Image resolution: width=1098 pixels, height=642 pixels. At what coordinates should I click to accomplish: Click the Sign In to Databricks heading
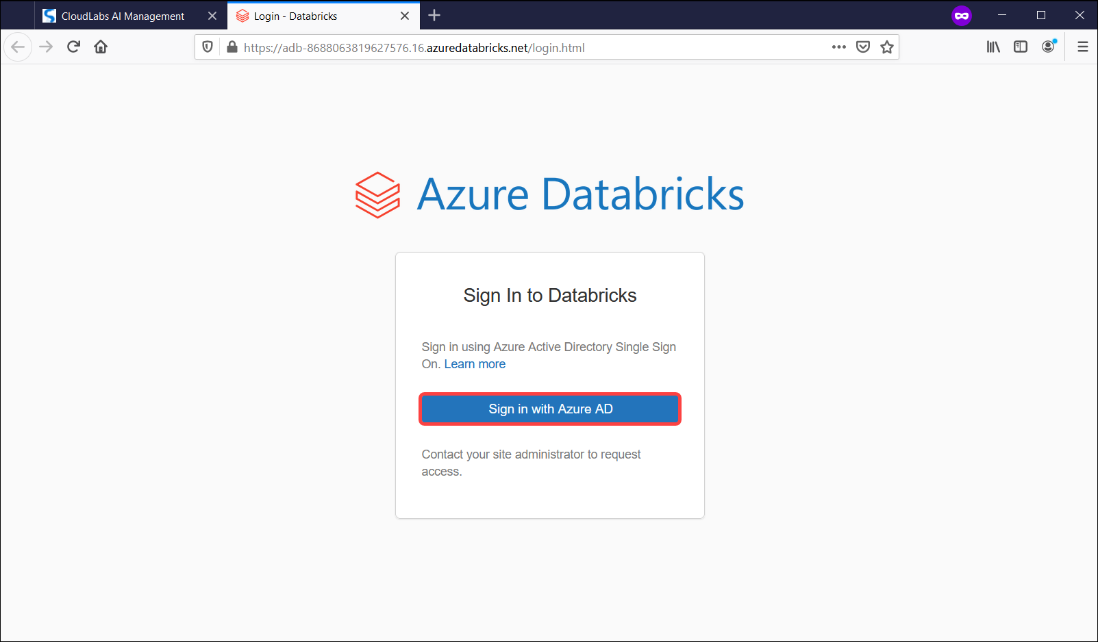point(550,295)
